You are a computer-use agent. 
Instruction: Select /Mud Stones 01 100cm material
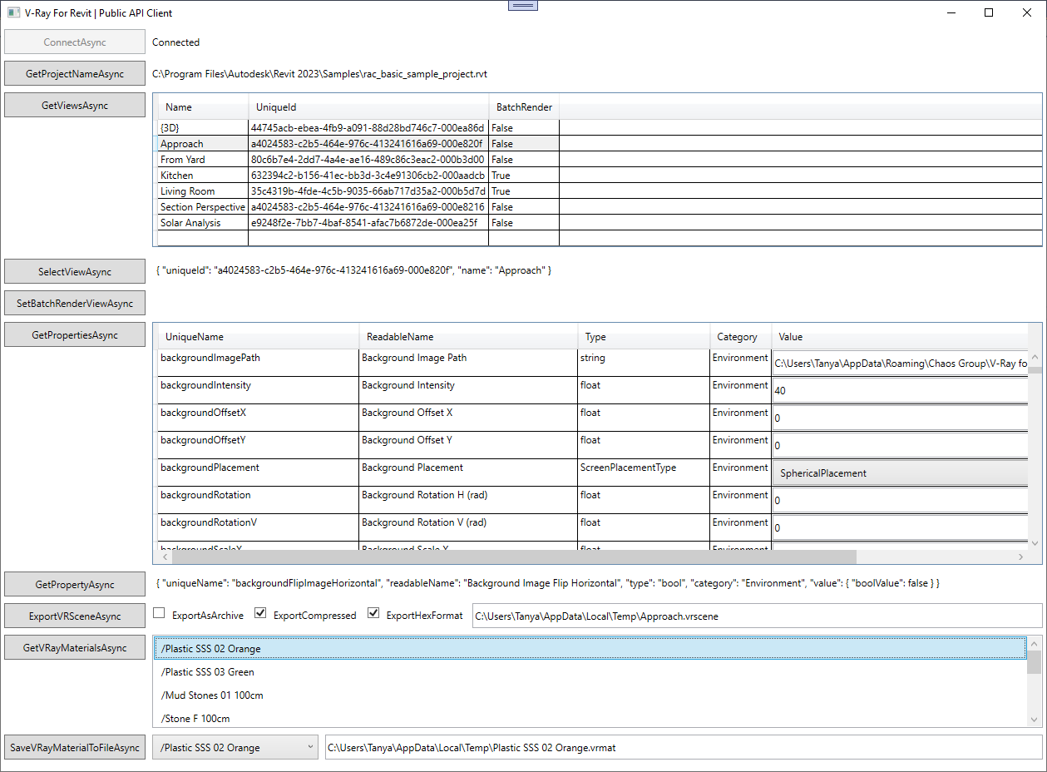click(x=590, y=695)
